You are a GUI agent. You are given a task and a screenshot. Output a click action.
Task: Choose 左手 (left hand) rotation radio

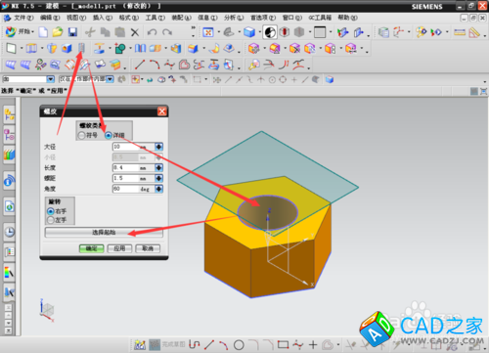(51, 220)
